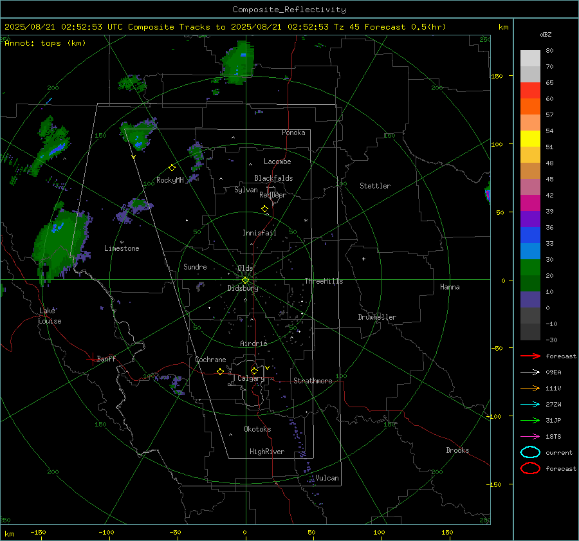Click the white plus marker west of Hanna
Viewport: 579px width, 541px height.
click(x=363, y=259)
